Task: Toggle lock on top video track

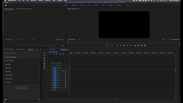Action: pyautogui.click(x=52, y=63)
